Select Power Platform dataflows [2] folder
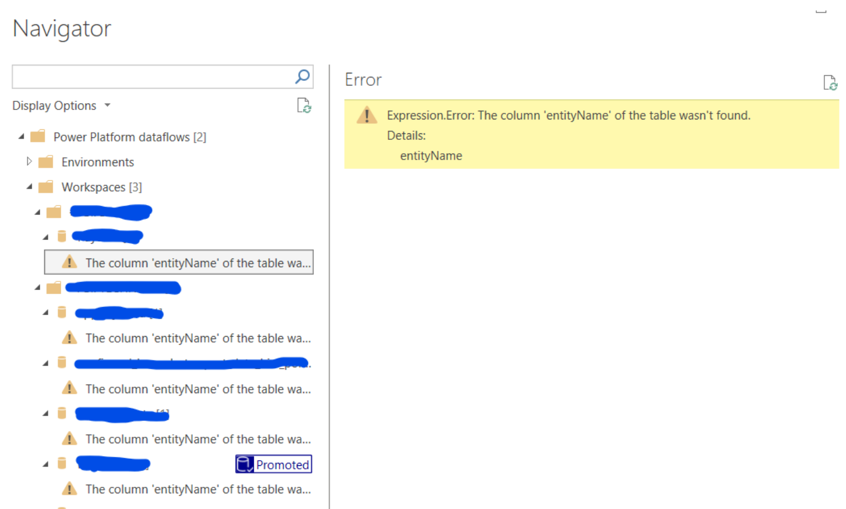 129,137
